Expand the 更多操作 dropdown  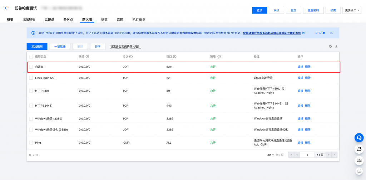tap(352, 10)
